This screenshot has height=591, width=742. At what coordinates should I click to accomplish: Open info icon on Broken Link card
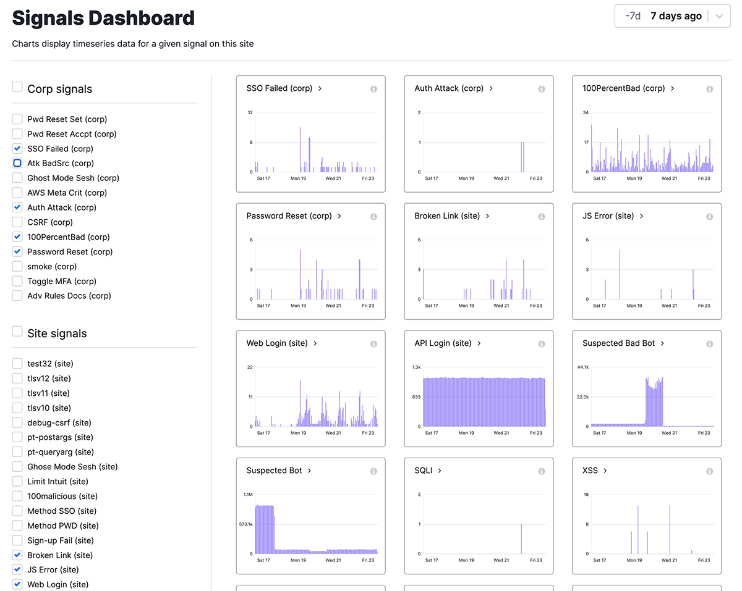[x=542, y=217]
